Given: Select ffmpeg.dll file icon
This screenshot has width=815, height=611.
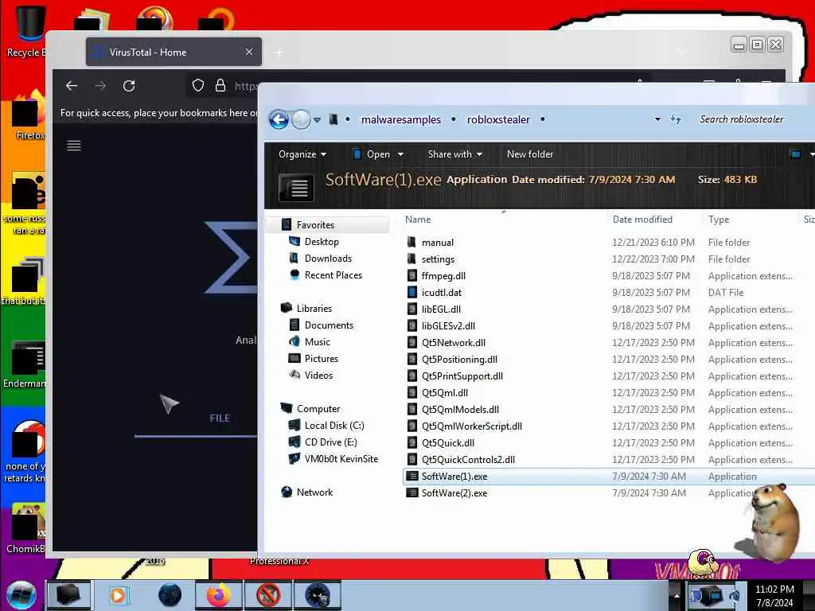Looking at the screenshot, I should click(411, 275).
